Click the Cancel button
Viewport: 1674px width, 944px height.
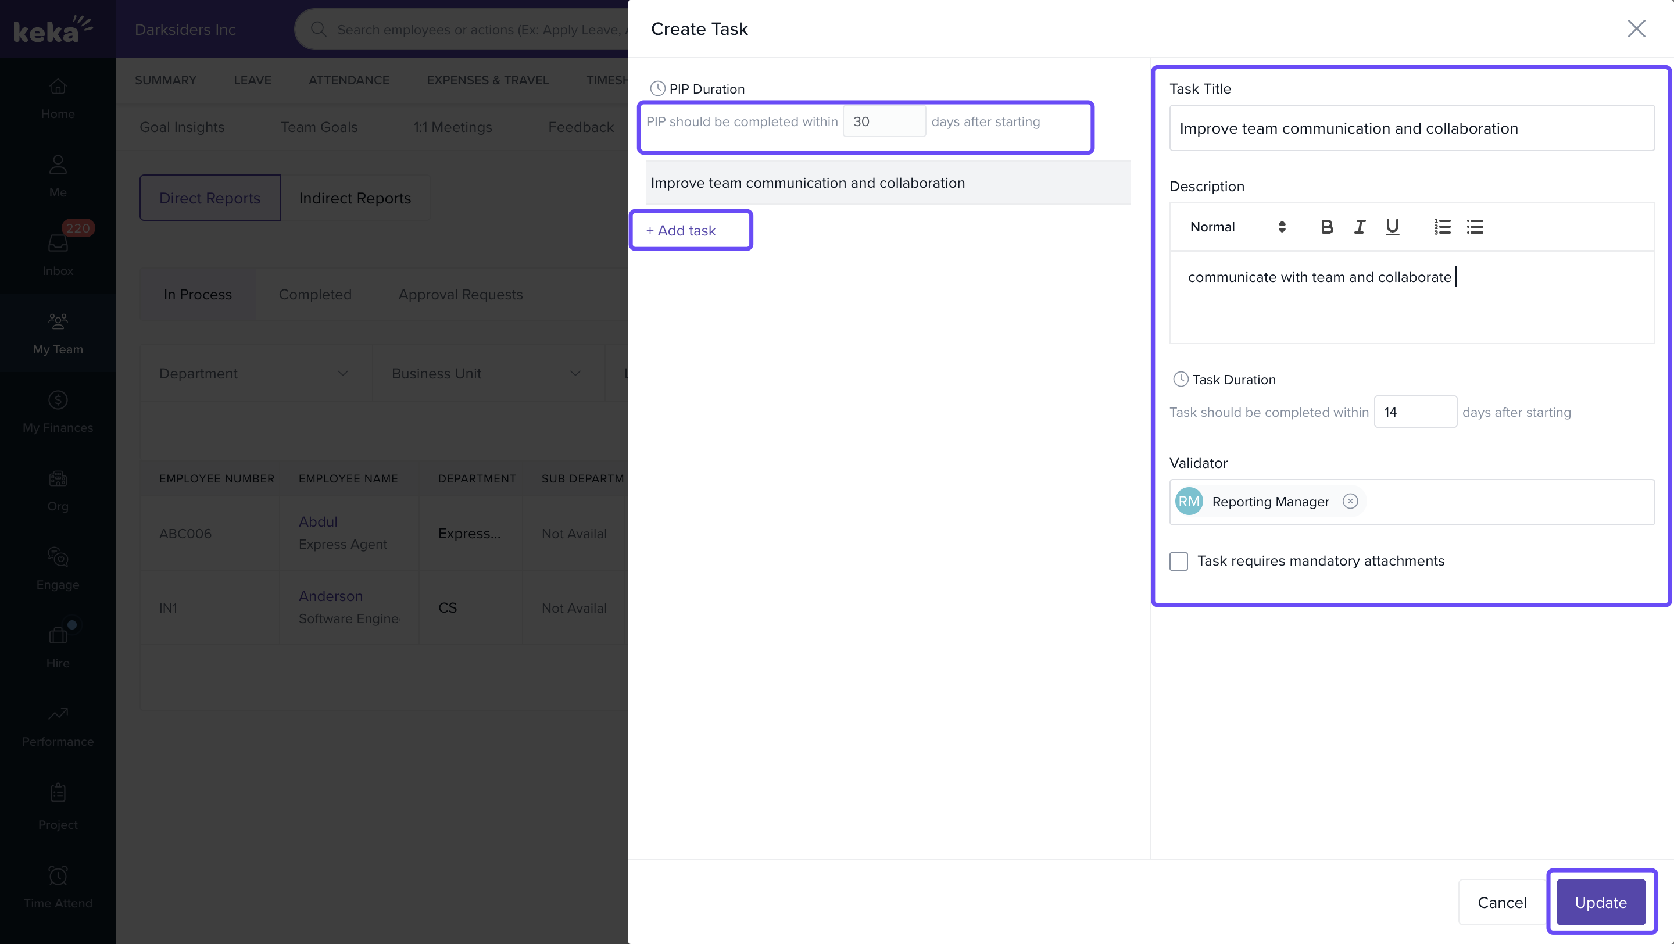pyautogui.click(x=1502, y=902)
